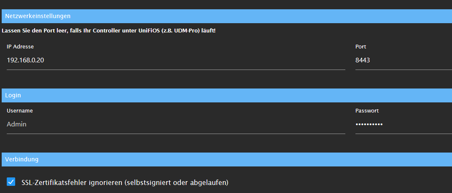The height and width of the screenshot is (193, 452).
Task: Click into the masked Passwort field
Action: pos(404,124)
